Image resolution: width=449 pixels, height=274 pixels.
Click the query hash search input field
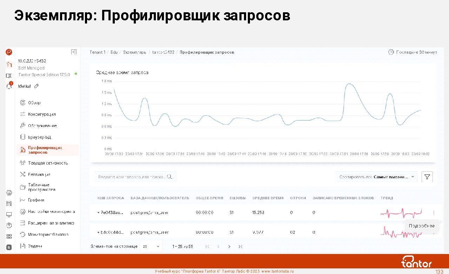(x=131, y=177)
